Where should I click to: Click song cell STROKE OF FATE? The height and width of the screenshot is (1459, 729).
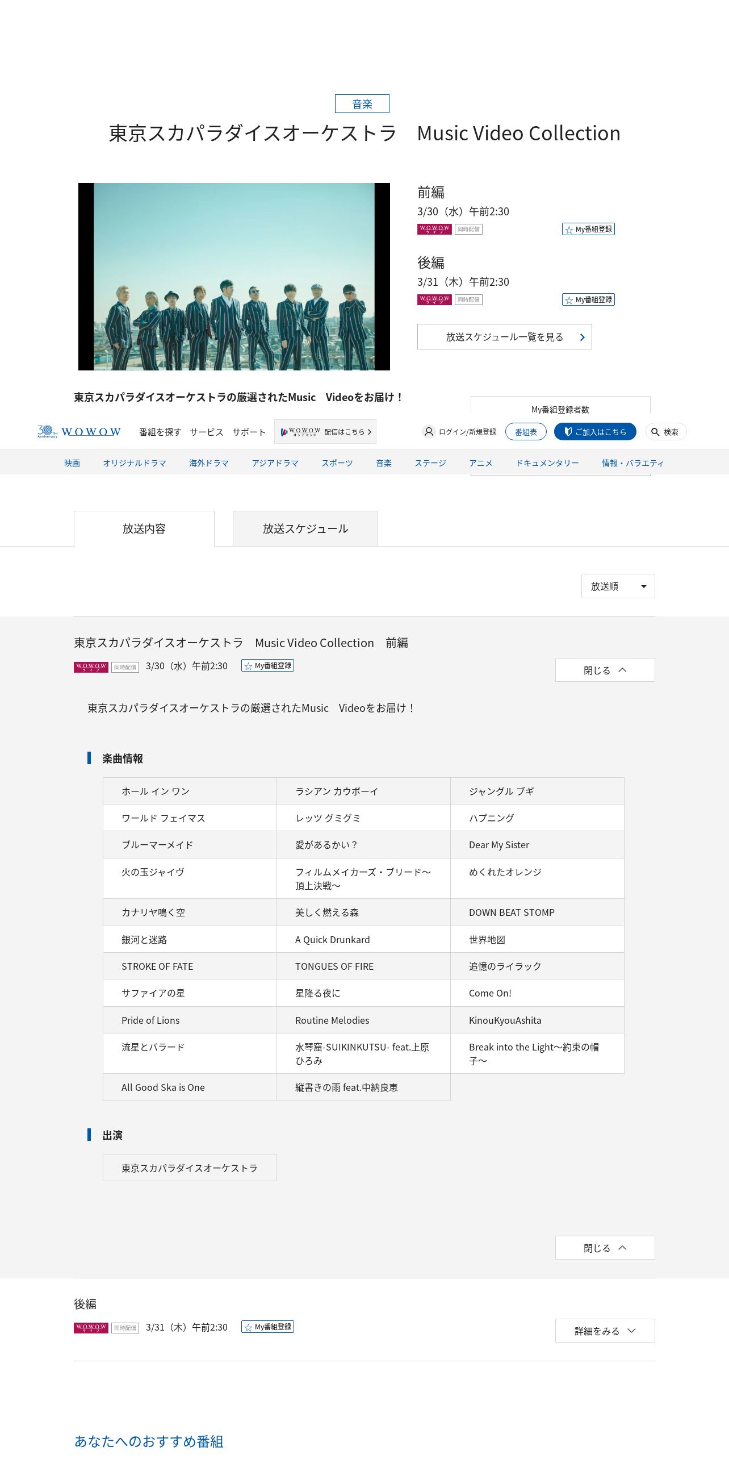190,966
